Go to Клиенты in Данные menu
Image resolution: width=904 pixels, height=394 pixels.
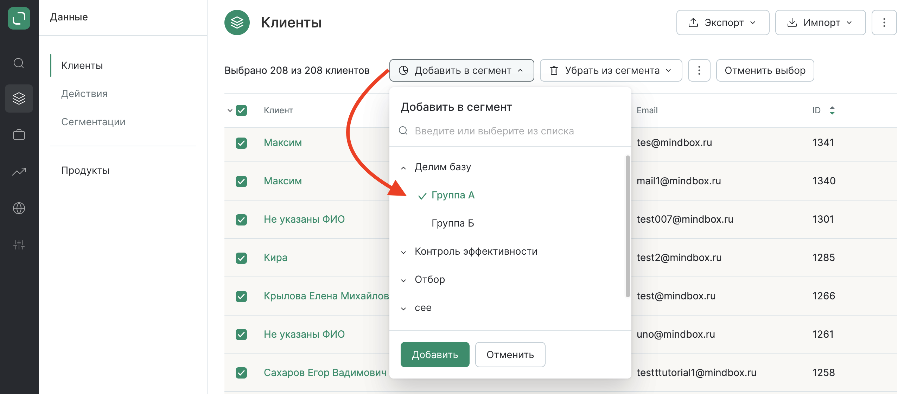point(82,65)
